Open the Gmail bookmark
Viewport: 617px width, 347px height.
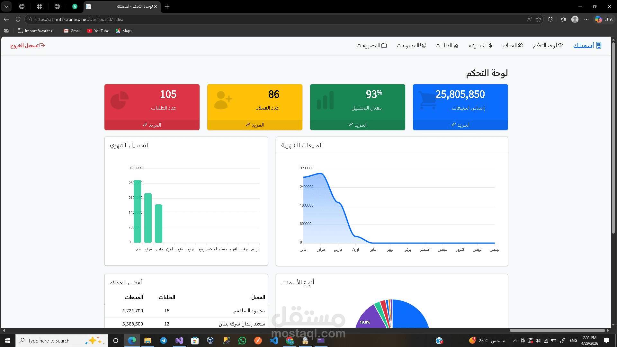point(72,31)
